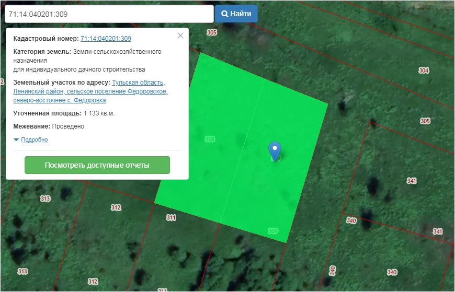Screen dimensions: 455x292
Task: Select parcel label 308 on the green area
Action: [210, 139]
